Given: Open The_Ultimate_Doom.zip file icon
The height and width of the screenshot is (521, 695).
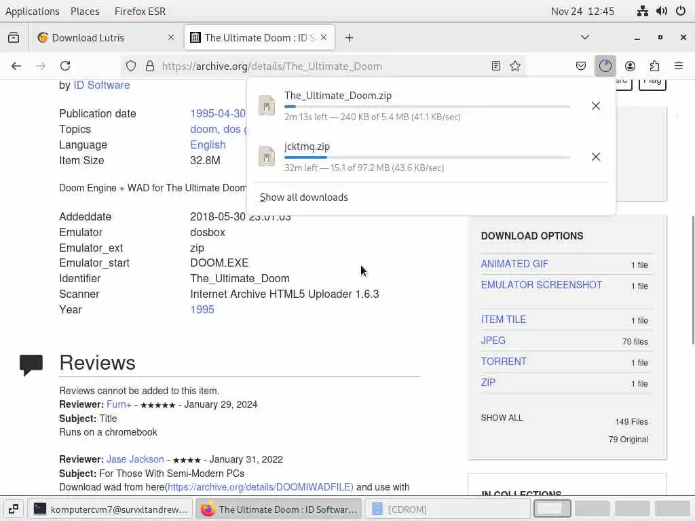Looking at the screenshot, I should point(267,105).
